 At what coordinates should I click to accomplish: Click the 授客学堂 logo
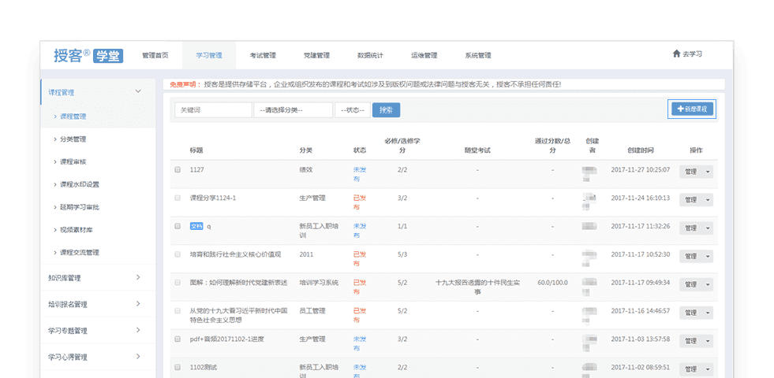pyautogui.click(x=88, y=56)
